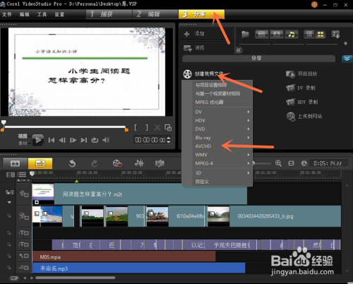Switch to storyboard view filmstrip icon

pyautogui.click(x=15, y=163)
